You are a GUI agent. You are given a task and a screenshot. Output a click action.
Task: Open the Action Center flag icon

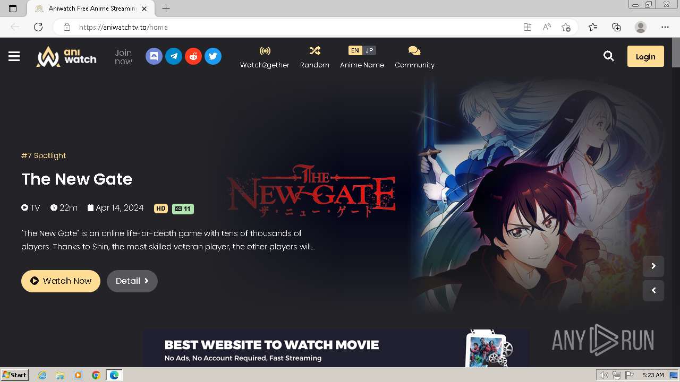pyautogui.click(x=630, y=375)
